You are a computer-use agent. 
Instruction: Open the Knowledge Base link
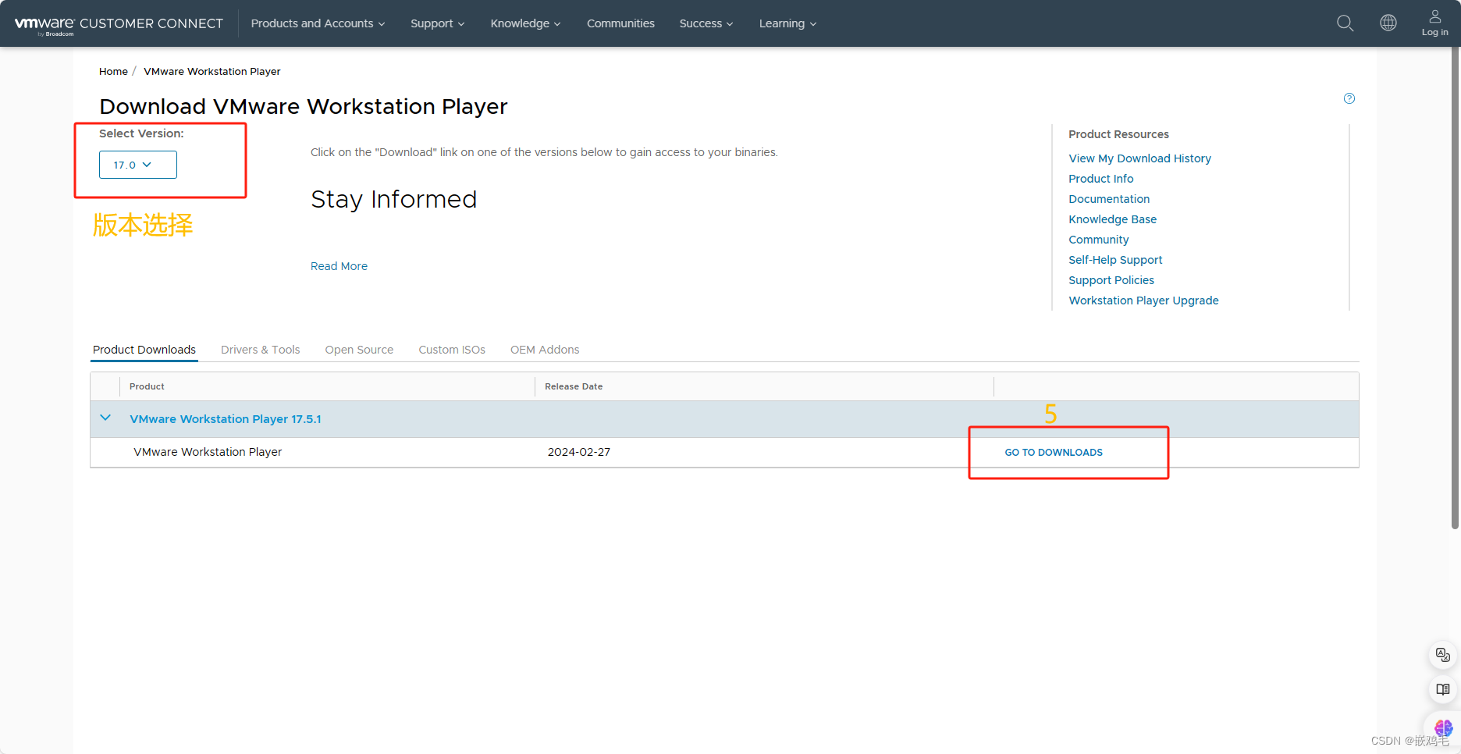(x=1112, y=219)
